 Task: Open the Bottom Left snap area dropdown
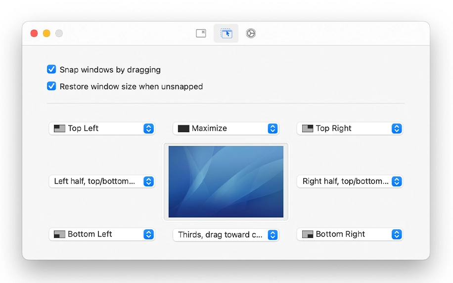[x=102, y=234]
